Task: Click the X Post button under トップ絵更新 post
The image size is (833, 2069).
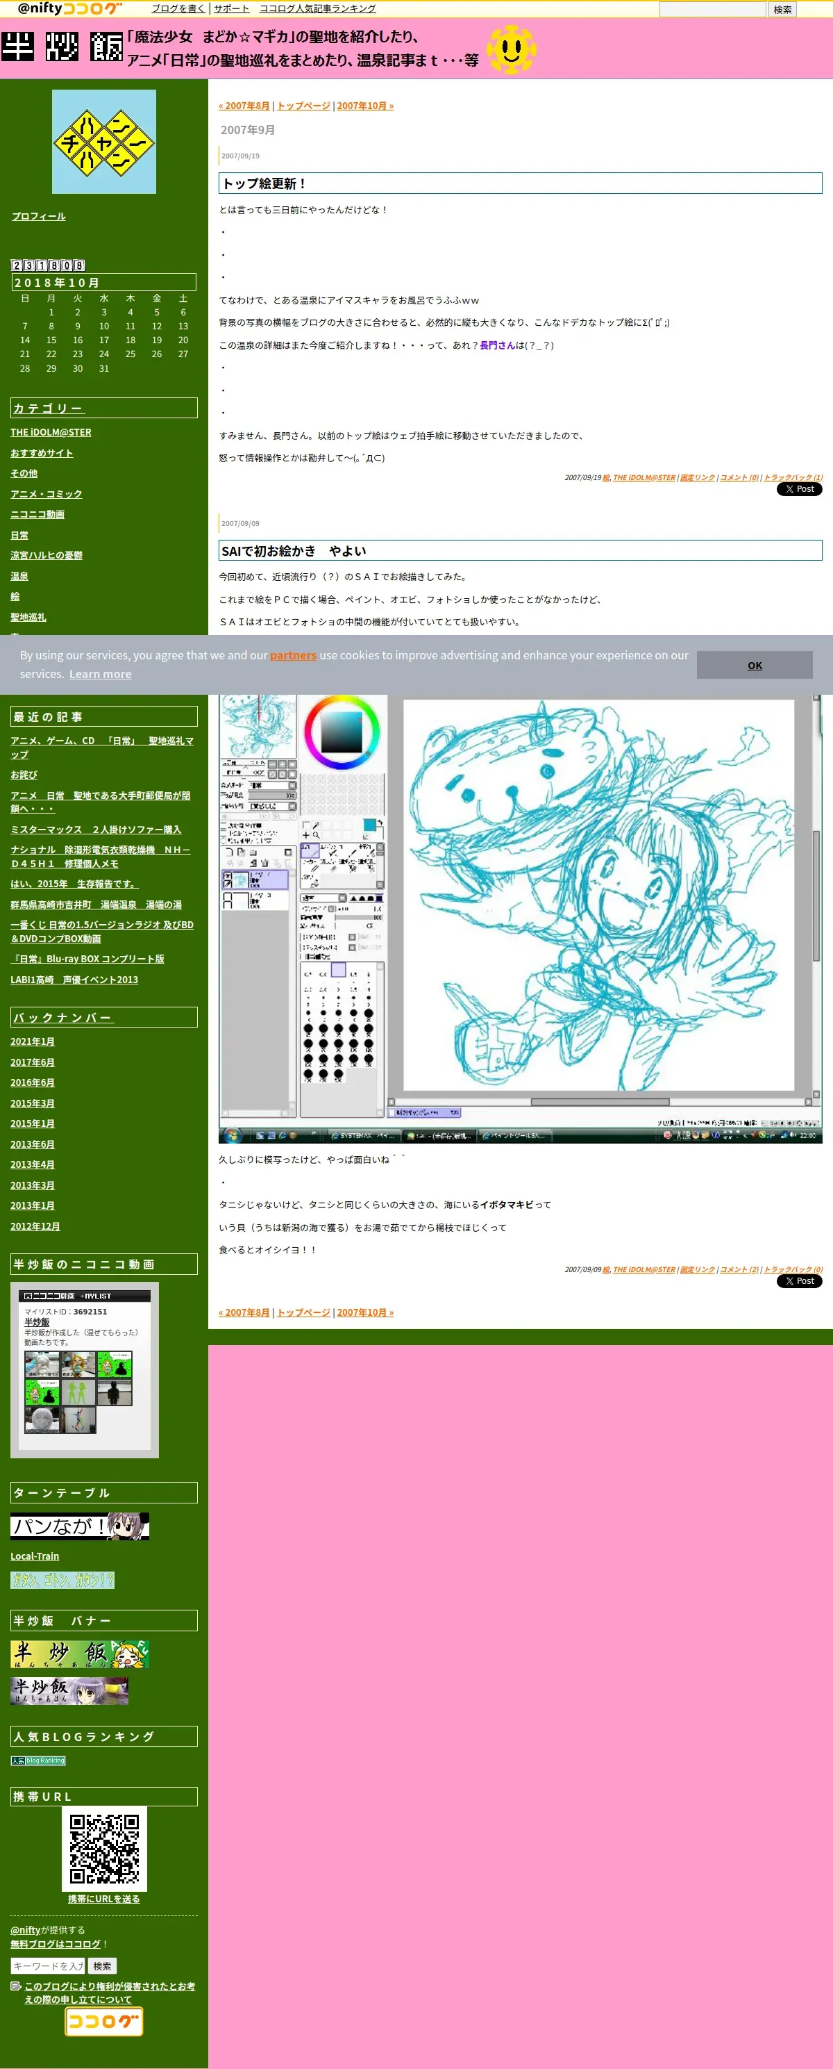Action: 799,489
